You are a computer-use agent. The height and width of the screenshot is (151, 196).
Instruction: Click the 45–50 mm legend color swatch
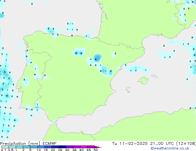coord(91,147)
